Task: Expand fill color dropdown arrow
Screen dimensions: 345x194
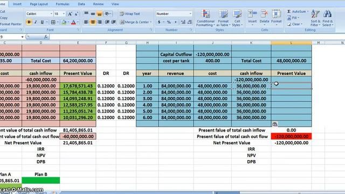Action: point(68,22)
